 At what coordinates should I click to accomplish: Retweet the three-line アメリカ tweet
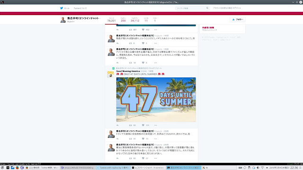131,63
